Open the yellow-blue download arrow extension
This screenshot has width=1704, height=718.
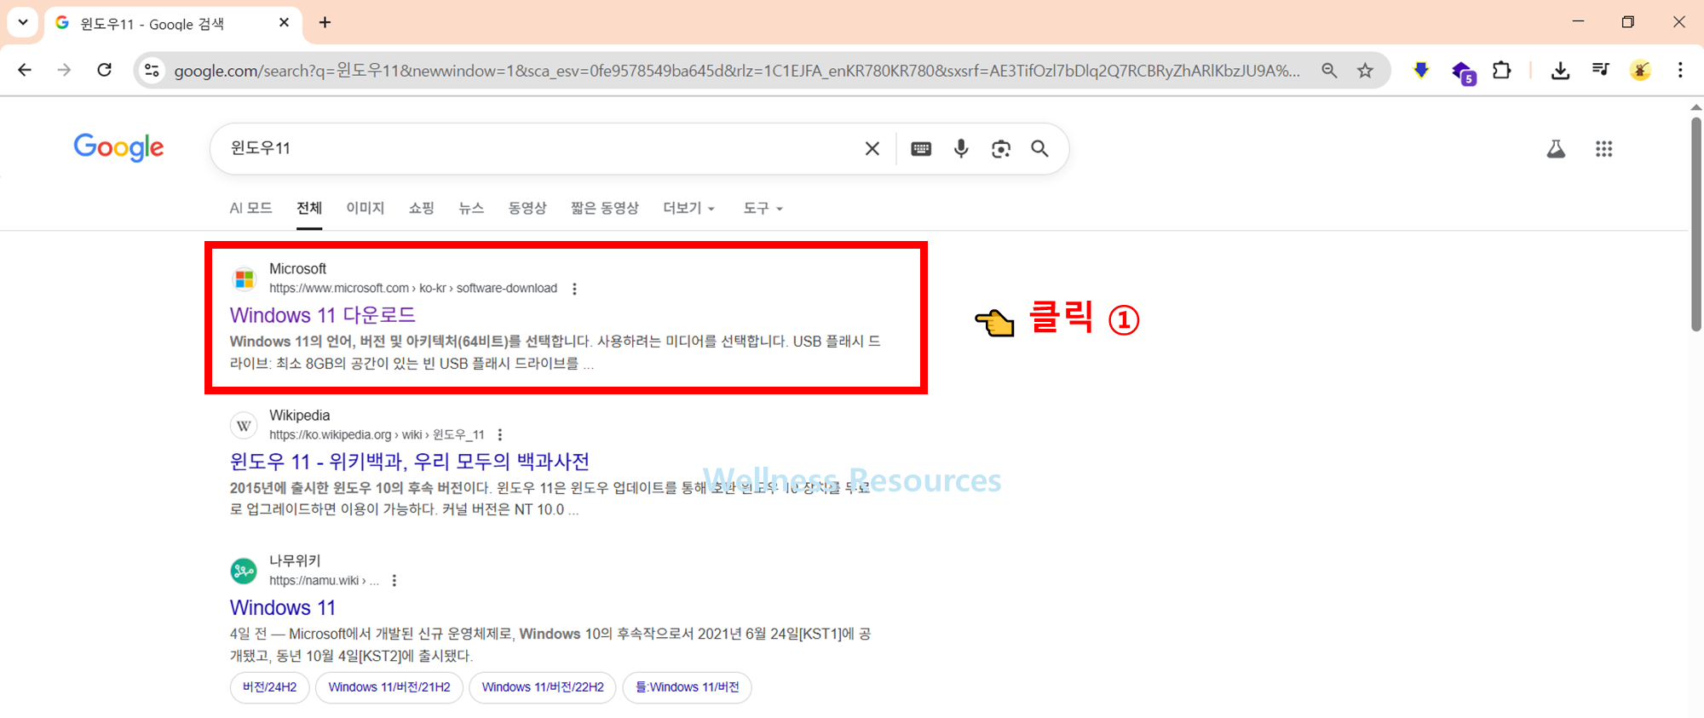[1421, 70]
